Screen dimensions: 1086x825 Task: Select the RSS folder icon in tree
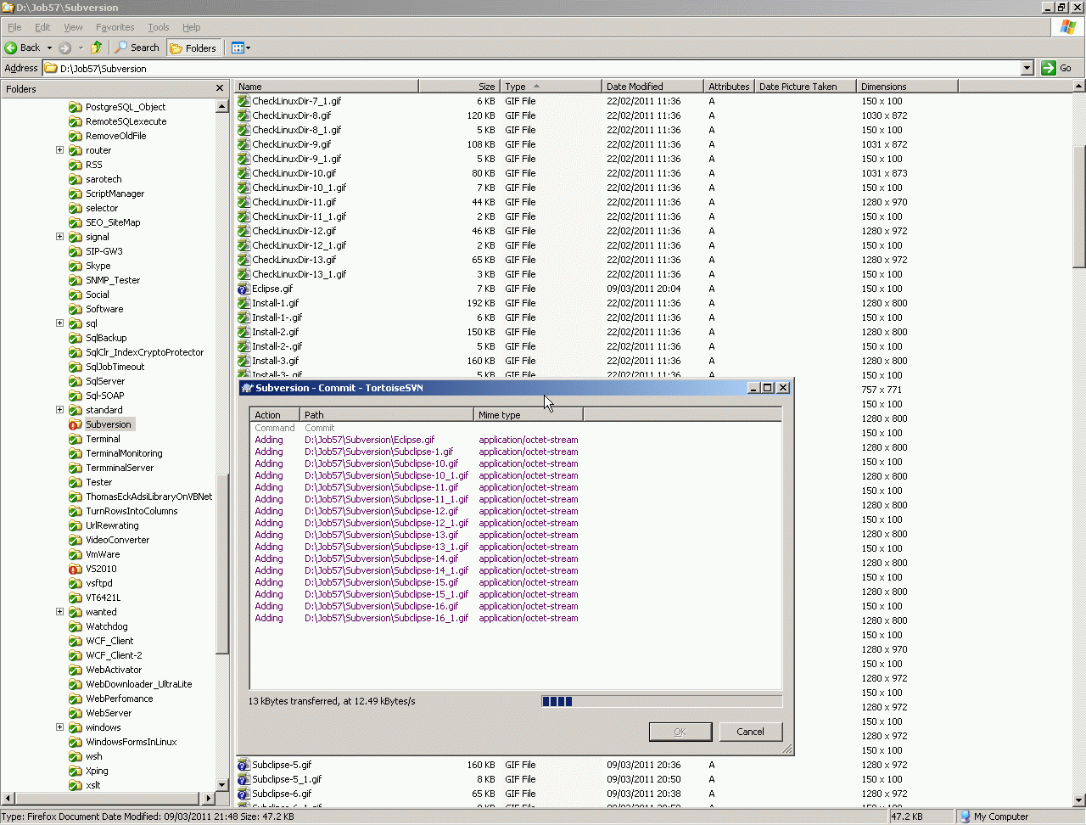coord(76,165)
